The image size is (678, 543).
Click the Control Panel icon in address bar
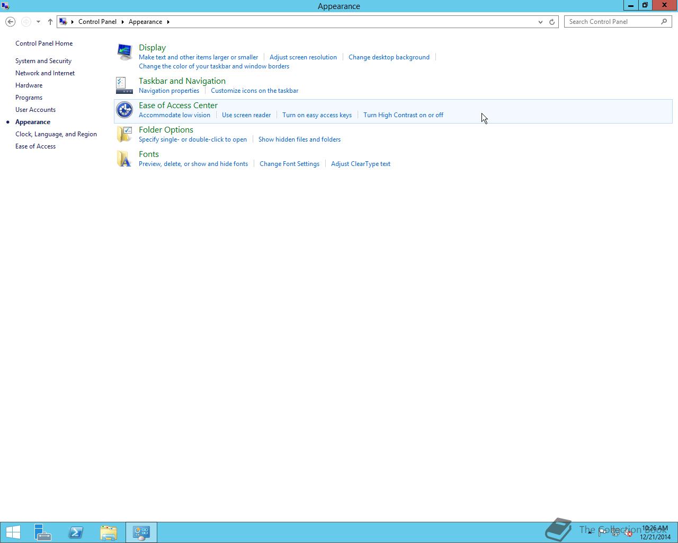[x=63, y=22]
